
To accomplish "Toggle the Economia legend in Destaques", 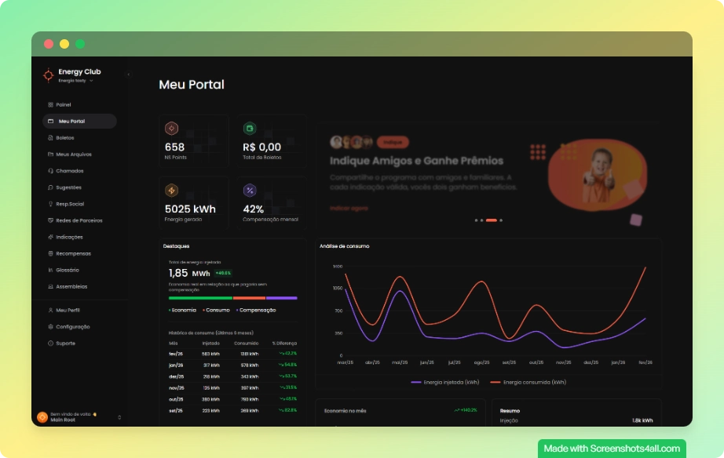I will [x=181, y=311].
